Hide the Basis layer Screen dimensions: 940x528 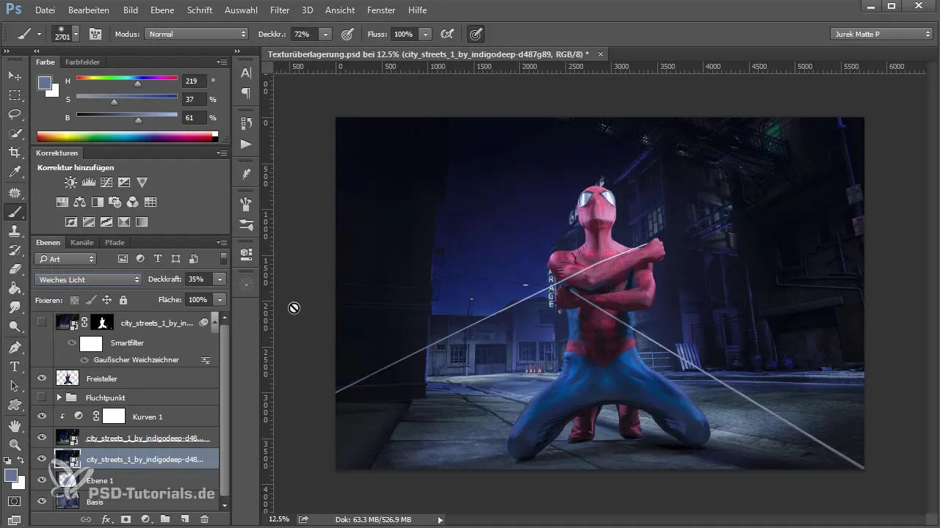pyautogui.click(x=42, y=502)
